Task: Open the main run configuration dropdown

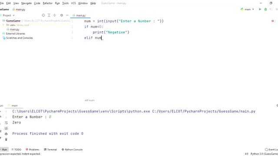Action: click(248, 9)
